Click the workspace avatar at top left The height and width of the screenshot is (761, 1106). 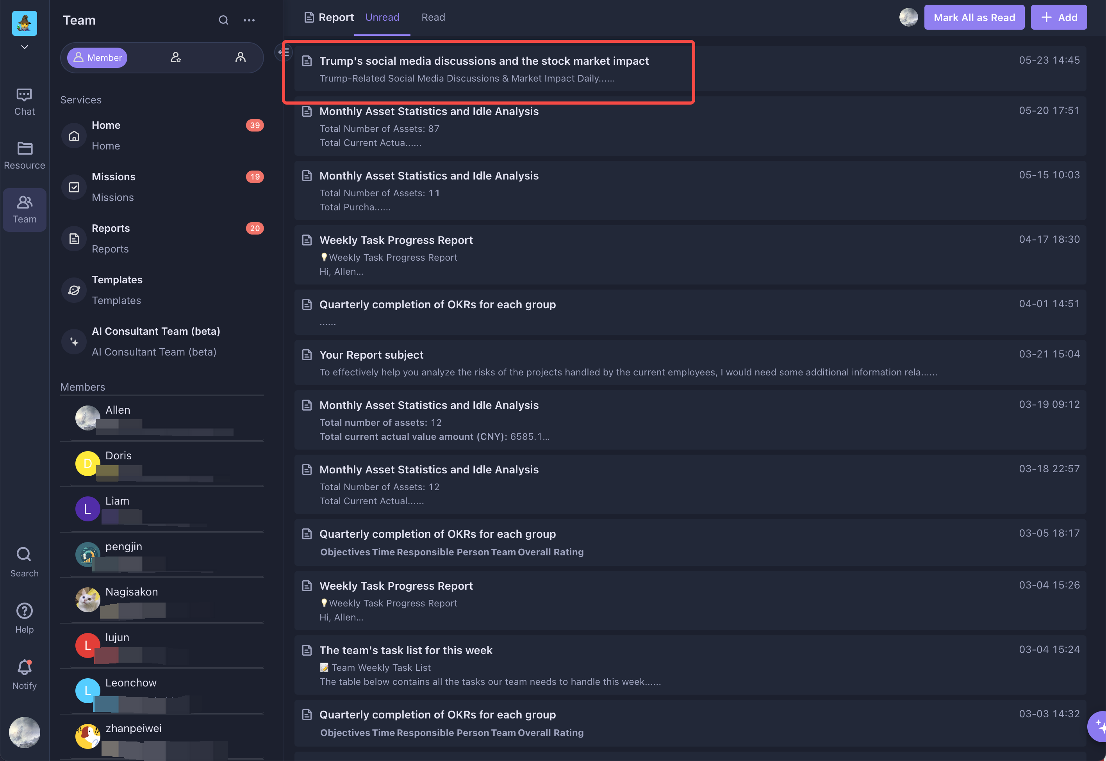[24, 23]
